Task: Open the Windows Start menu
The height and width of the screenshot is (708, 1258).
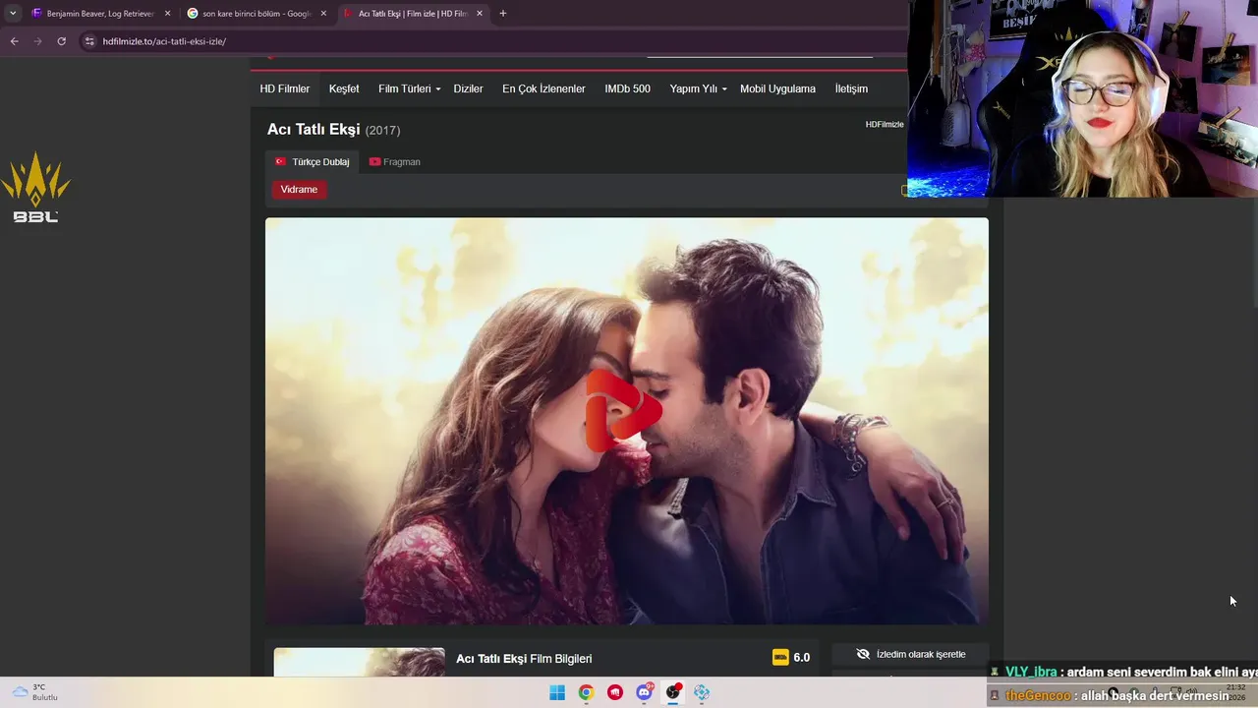Action: (x=557, y=692)
